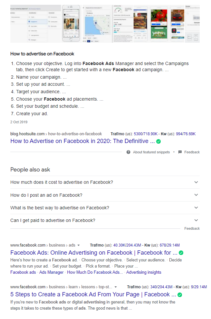
Task: Click the About featured snippets question mark icon
Action: click(x=128, y=152)
